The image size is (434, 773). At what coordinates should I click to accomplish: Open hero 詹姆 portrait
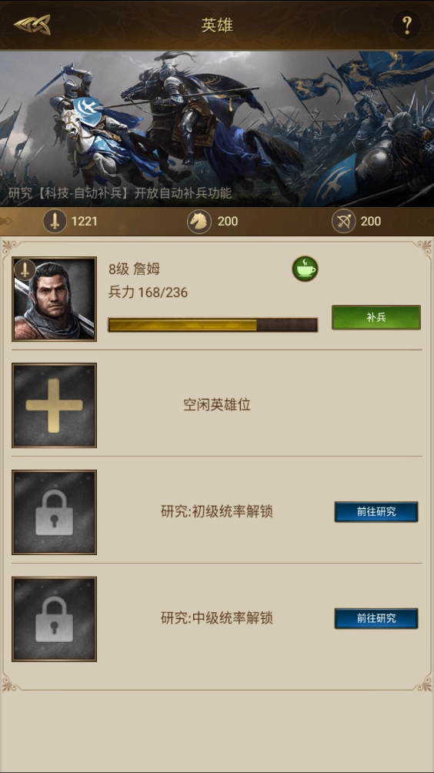pyautogui.click(x=54, y=299)
